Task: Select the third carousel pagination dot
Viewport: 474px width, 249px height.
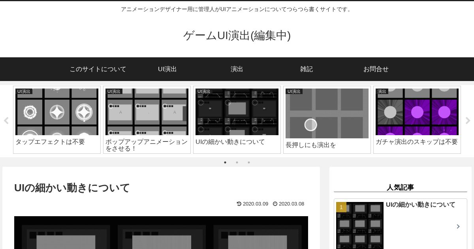Action: coord(249,162)
